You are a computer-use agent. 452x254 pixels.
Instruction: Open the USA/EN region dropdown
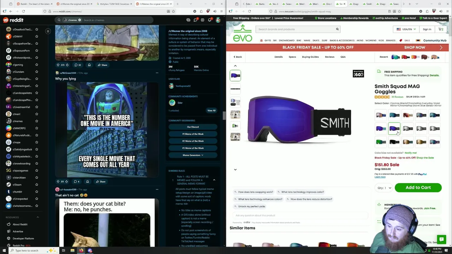pyautogui.click(x=406, y=29)
